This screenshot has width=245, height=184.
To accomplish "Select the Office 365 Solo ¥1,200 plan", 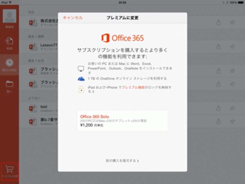I will (123, 121).
